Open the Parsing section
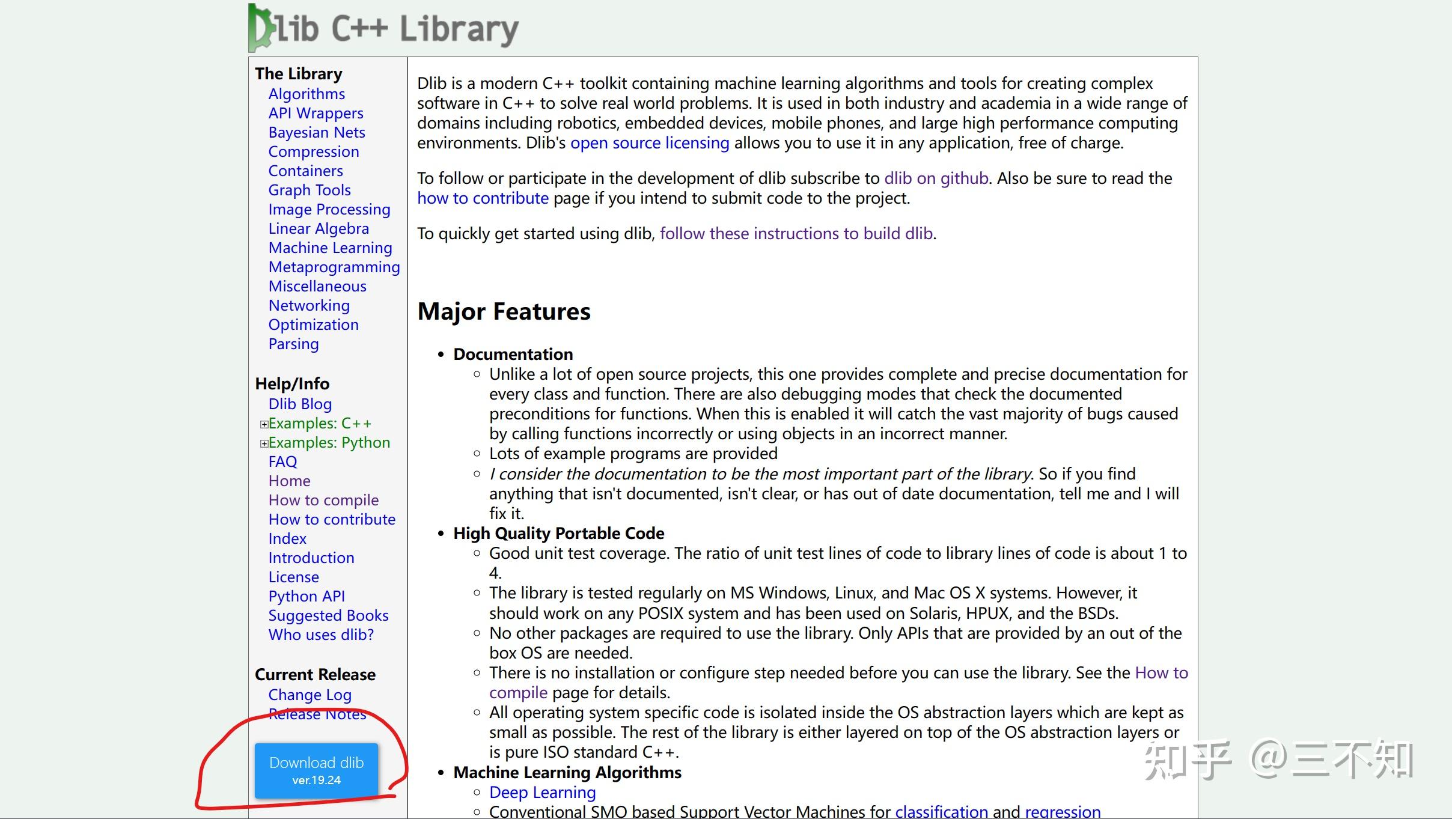The height and width of the screenshot is (819, 1452). click(293, 344)
